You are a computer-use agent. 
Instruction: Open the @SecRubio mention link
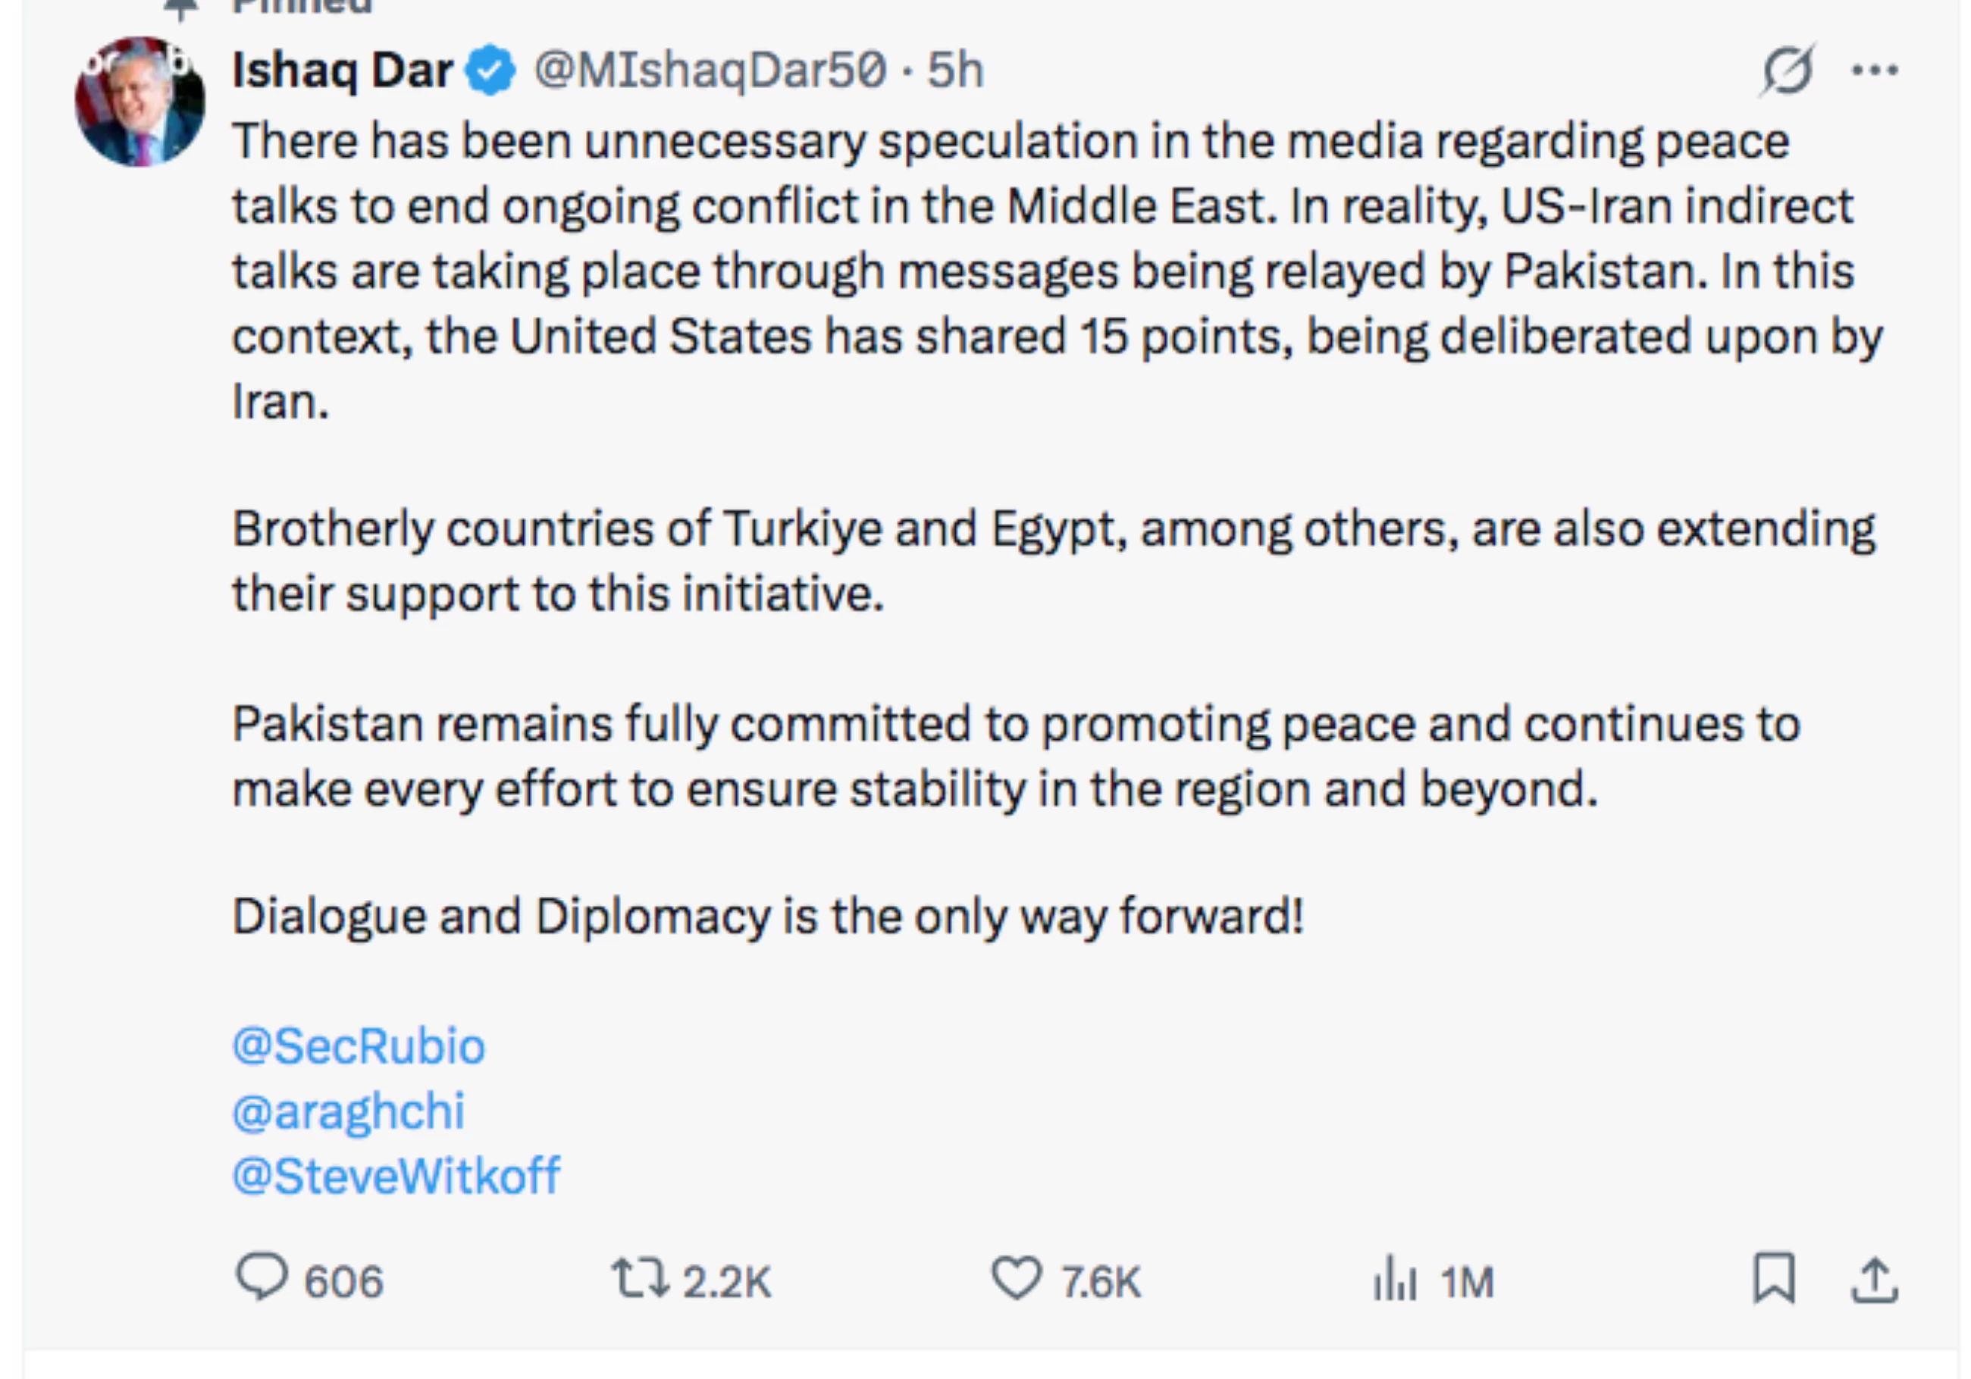pos(358,1046)
